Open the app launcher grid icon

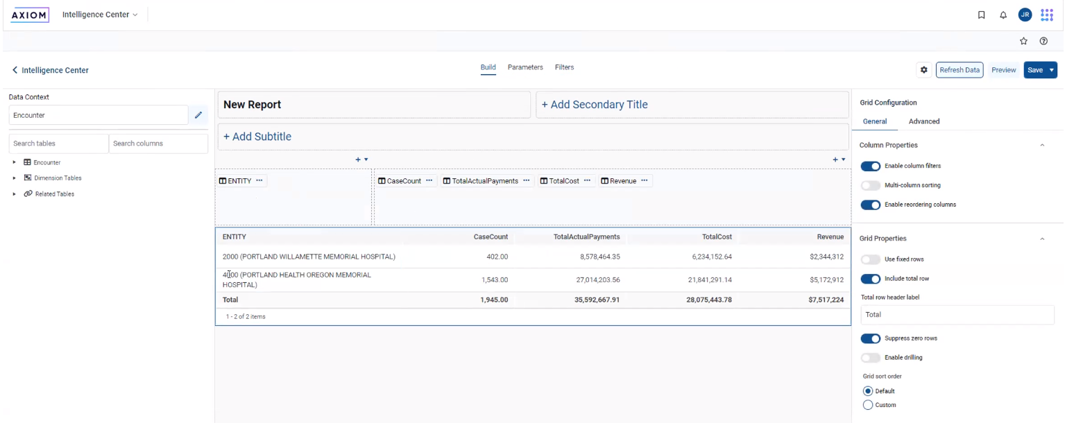[x=1047, y=15]
